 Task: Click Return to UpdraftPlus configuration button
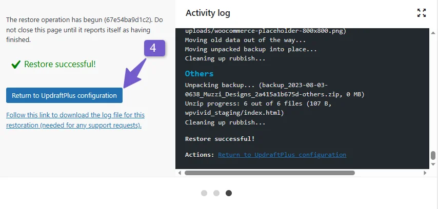pyautogui.click(x=64, y=95)
